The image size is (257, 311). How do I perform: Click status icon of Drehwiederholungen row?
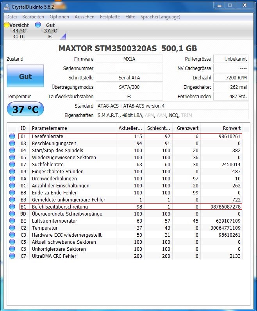[12, 178]
